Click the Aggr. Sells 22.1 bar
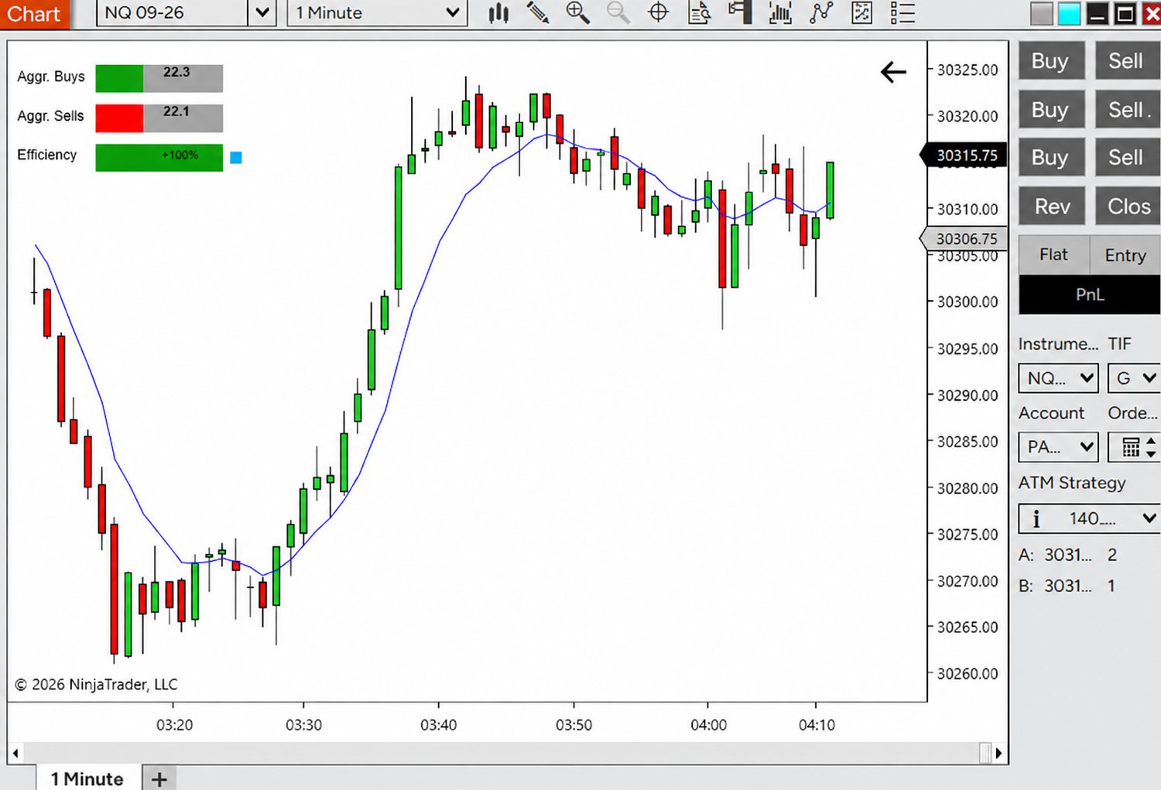 159,118
